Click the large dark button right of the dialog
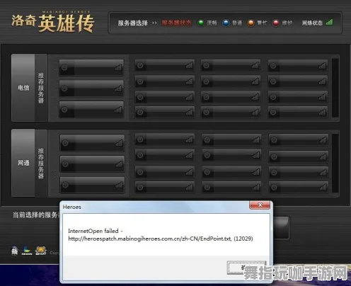351x286 pixels. [x=281, y=228]
